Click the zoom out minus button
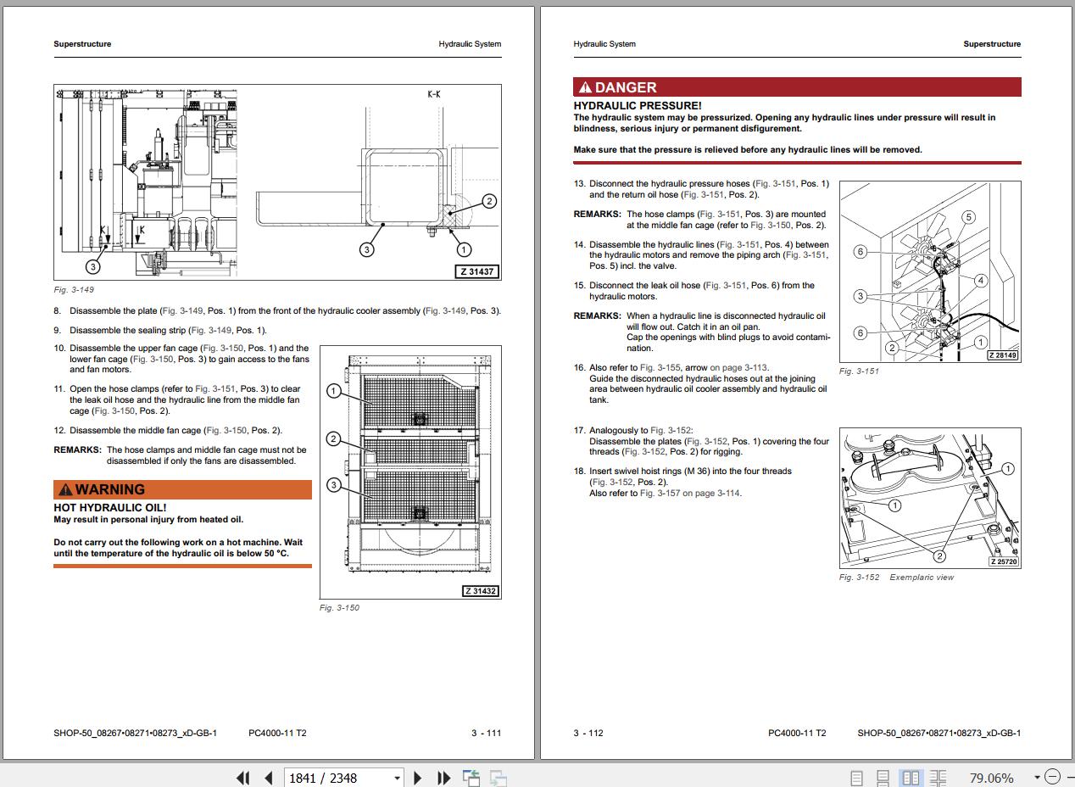This screenshot has height=787, width=1075. [1052, 778]
